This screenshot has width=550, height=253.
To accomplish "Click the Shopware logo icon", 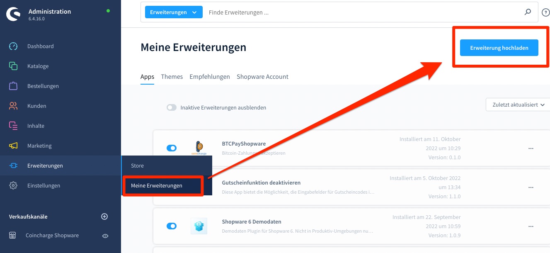I will point(13,15).
